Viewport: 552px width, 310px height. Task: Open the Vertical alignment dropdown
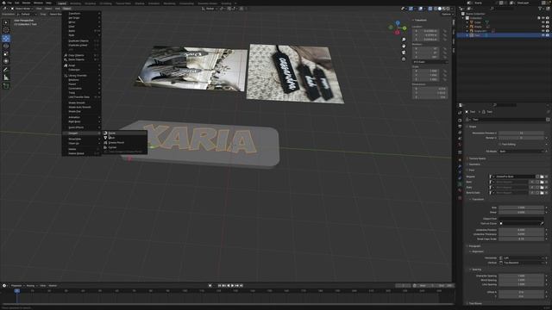click(x=521, y=263)
